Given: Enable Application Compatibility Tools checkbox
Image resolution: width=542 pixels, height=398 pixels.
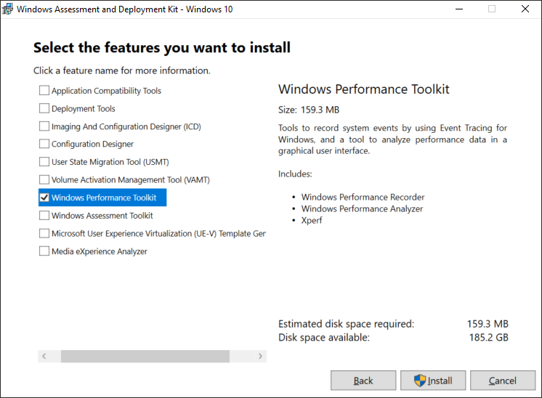Looking at the screenshot, I should (x=44, y=91).
